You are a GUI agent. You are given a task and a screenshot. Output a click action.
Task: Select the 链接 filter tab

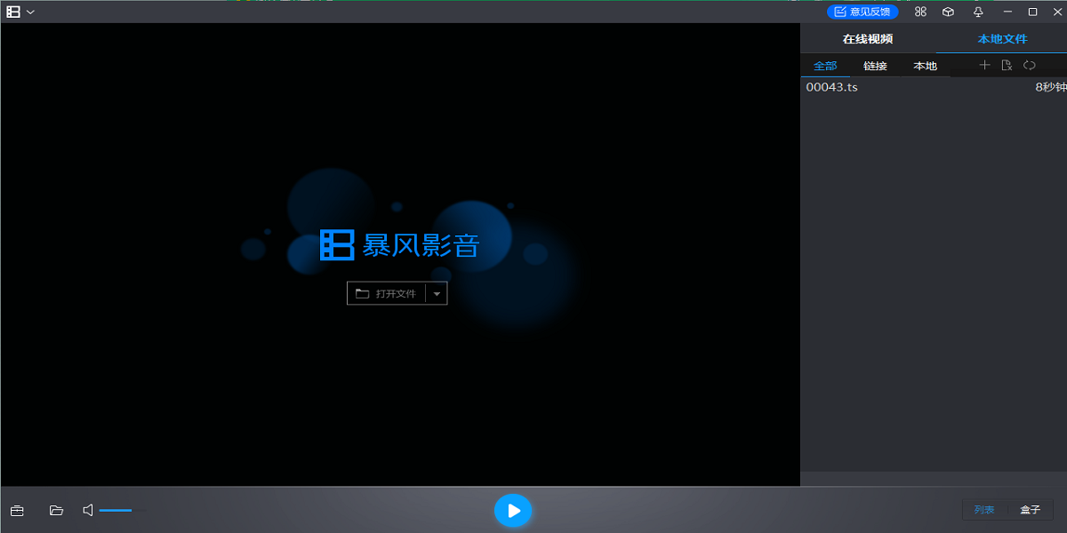point(874,65)
